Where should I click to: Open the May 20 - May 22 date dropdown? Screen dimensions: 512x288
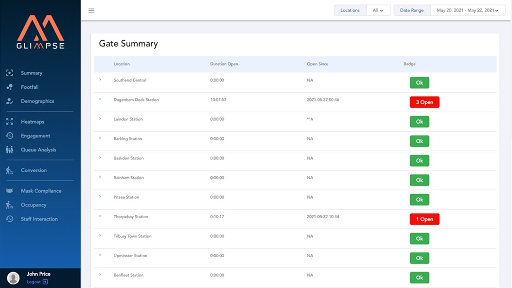467,10
